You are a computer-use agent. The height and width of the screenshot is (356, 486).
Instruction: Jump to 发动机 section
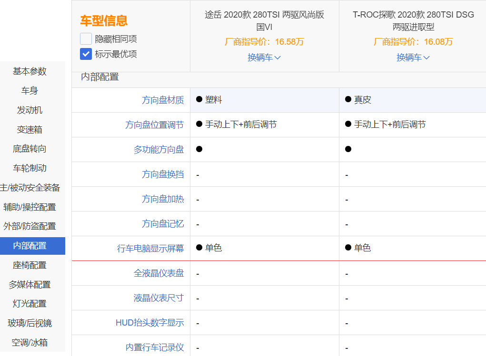click(x=30, y=110)
